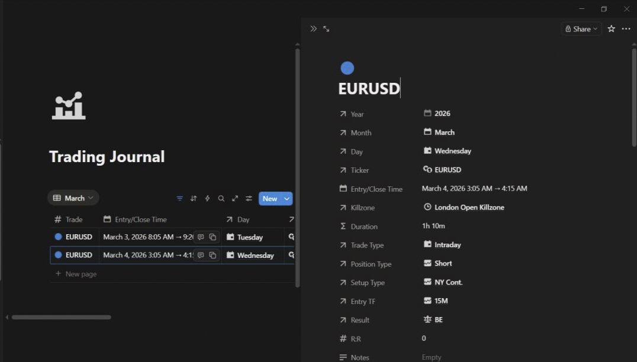Image resolution: width=637 pixels, height=362 pixels.
Task: Click the Entry/Close Time column header
Action: (160, 219)
